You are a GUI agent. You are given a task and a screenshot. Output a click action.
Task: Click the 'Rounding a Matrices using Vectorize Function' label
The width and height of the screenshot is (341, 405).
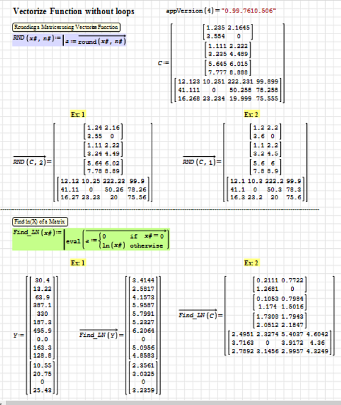click(66, 27)
